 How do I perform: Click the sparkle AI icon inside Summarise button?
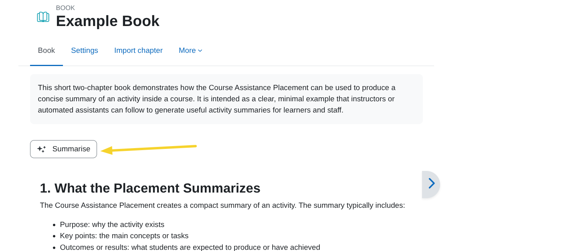pos(42,149)
